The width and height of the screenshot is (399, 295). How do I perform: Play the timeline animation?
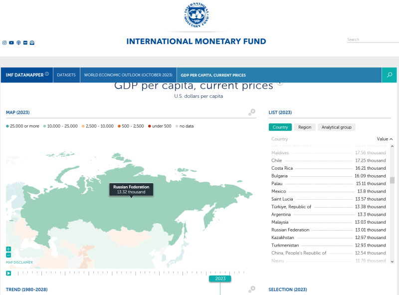tap(8, 273)
